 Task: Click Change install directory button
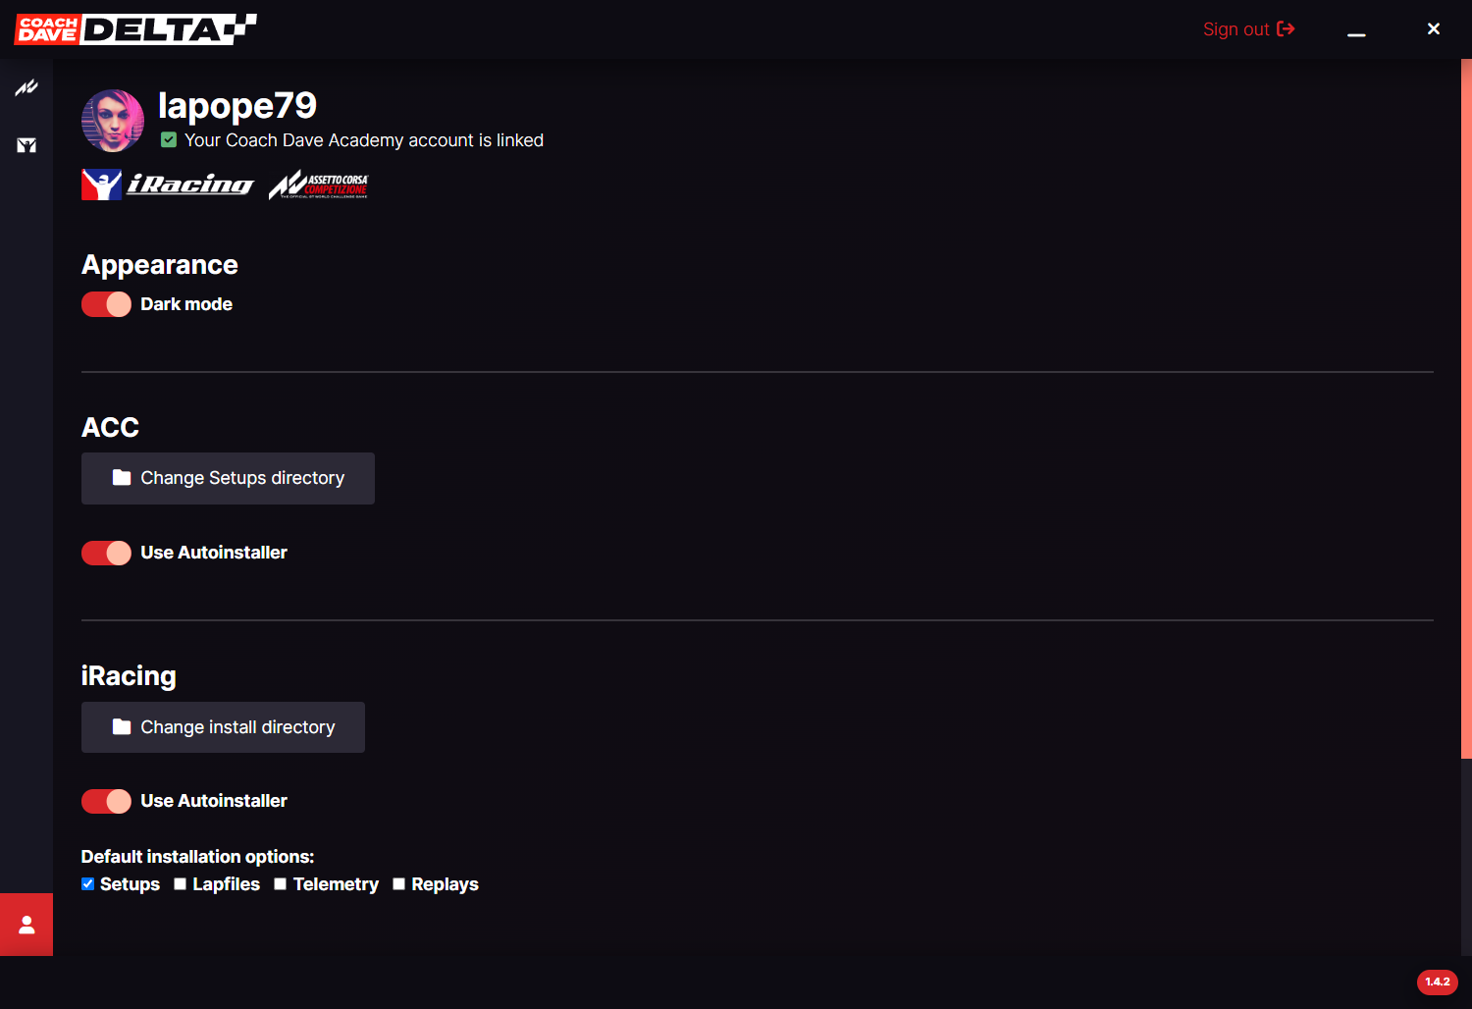coord(223,727)
